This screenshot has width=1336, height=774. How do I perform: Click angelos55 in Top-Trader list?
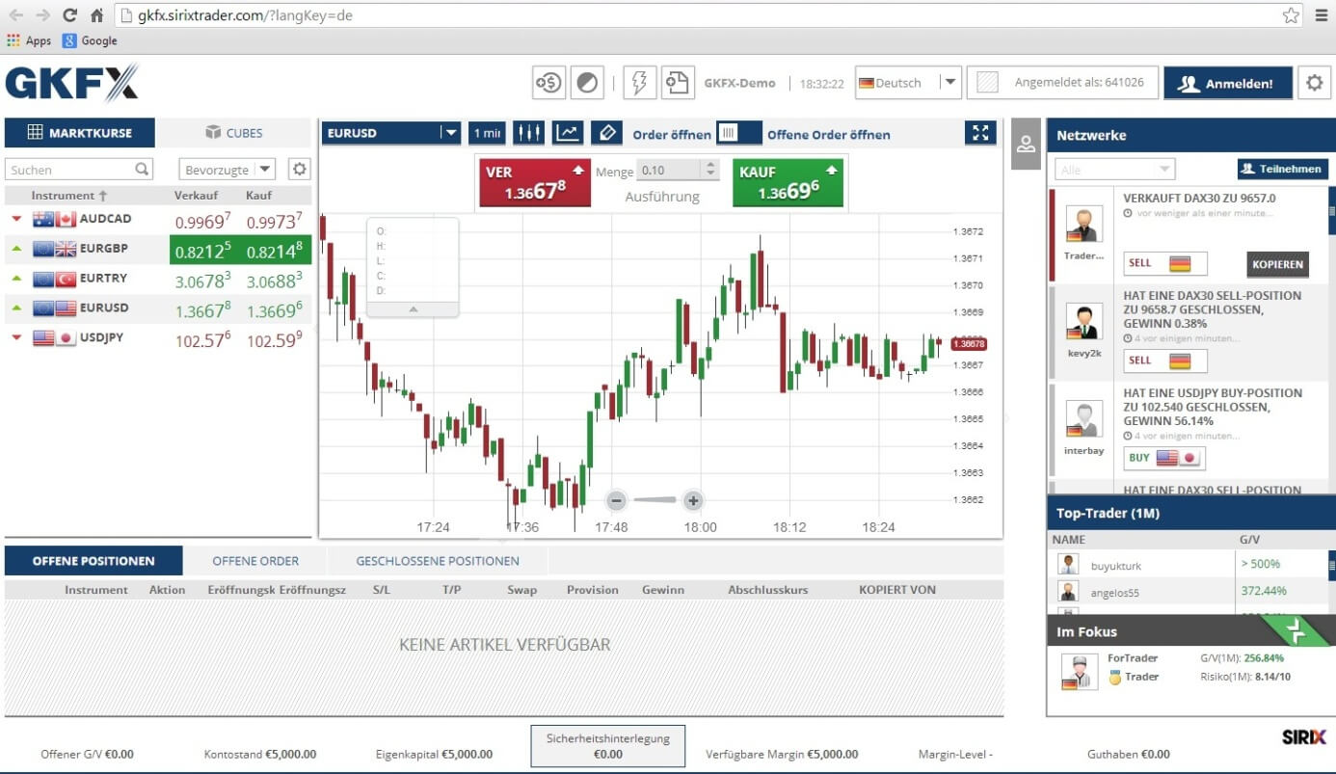coord(1114,593)
